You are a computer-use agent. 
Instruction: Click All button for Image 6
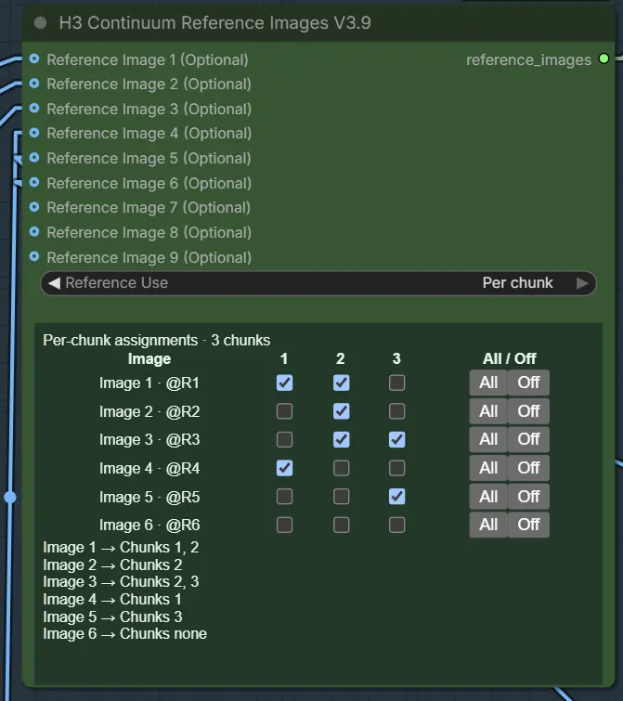tap(488, 525)
